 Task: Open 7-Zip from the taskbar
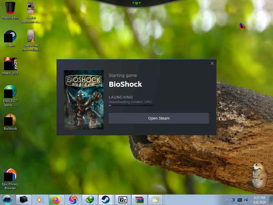123,200
